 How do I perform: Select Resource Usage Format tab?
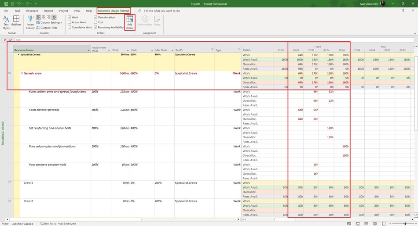click(x=114, y=11)
